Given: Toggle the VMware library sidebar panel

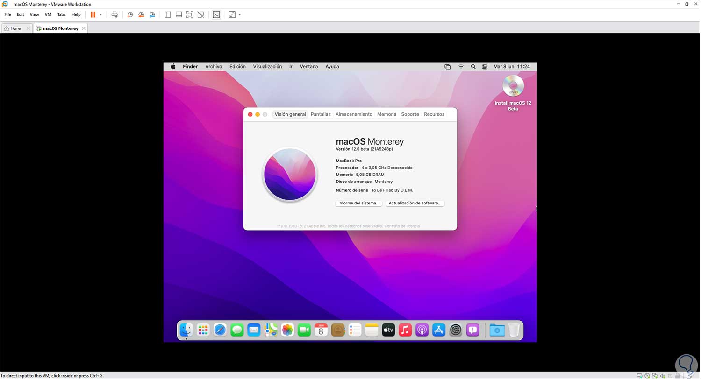Looking at the screenshot, I should 168,14.
